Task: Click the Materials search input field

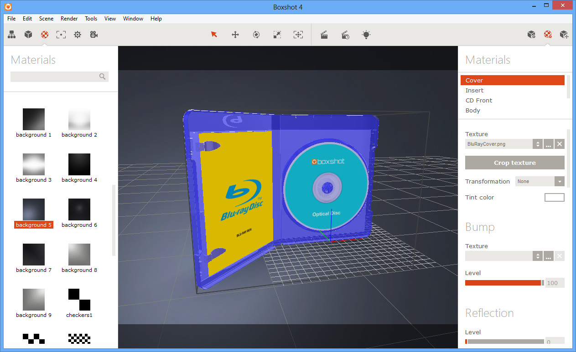Action: (x=59, y=77)
